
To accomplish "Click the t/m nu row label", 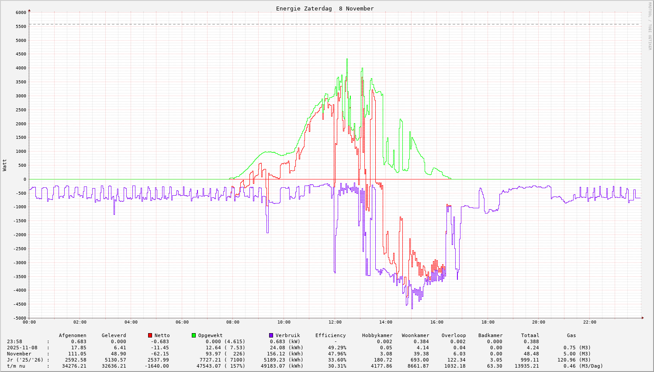I will (16, 366).
